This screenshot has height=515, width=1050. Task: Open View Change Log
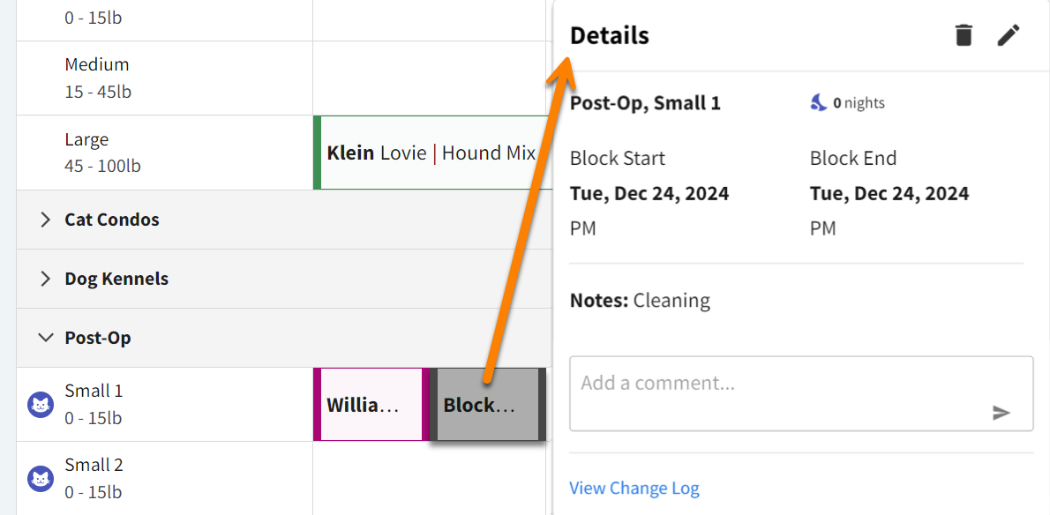pyautogui.click(x=634, y=488)
